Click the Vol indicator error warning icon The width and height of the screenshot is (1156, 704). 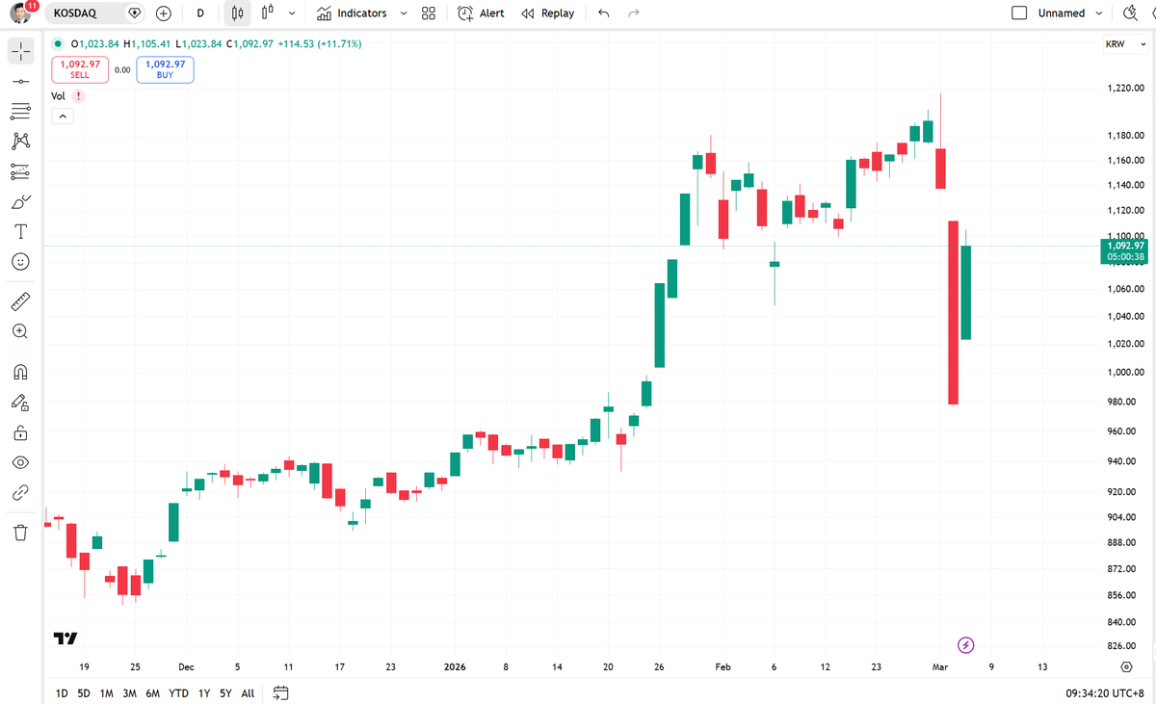click(x=78, y=96)
